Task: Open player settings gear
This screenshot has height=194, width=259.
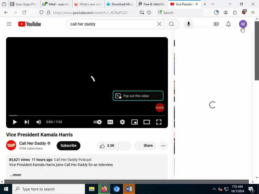Action: [x=122, y=122]
